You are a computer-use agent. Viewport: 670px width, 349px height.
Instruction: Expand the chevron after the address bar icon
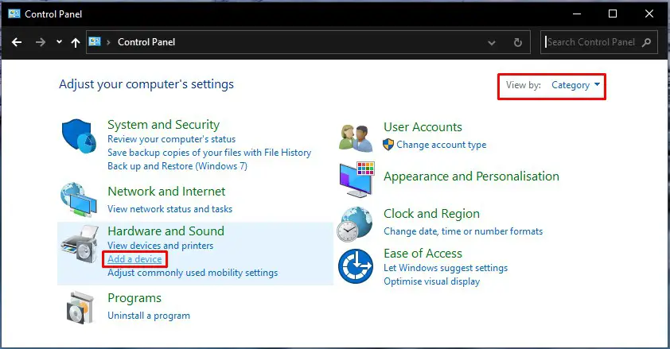[x=108, y=42]
